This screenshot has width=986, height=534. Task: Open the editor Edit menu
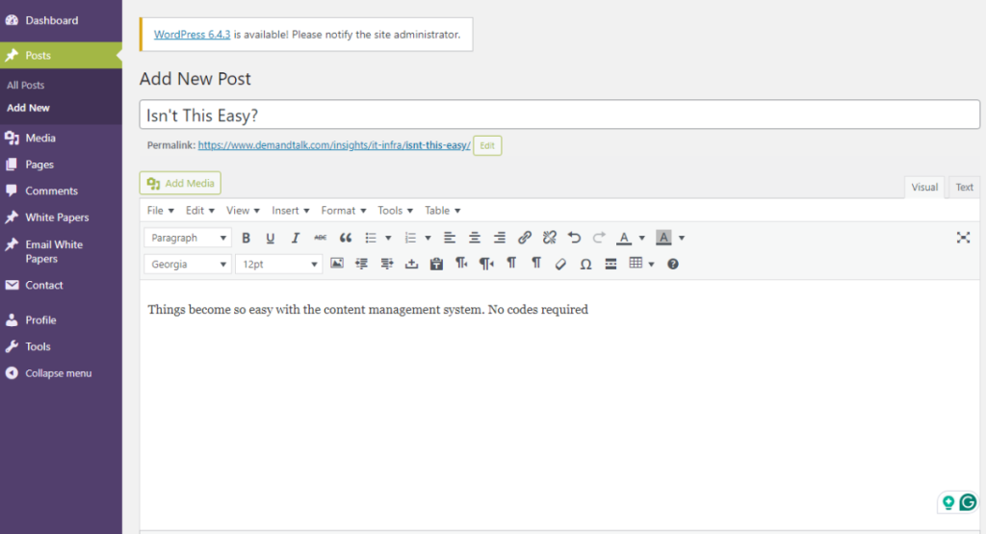200,211
